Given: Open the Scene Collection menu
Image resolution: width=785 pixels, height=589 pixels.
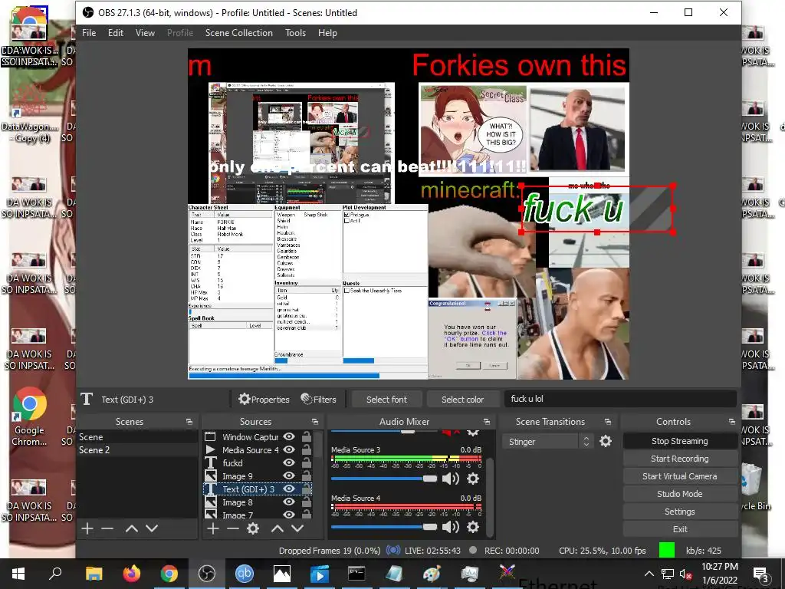Looking at the screenshot, I should pyautogui.click(x=239, y=32).
